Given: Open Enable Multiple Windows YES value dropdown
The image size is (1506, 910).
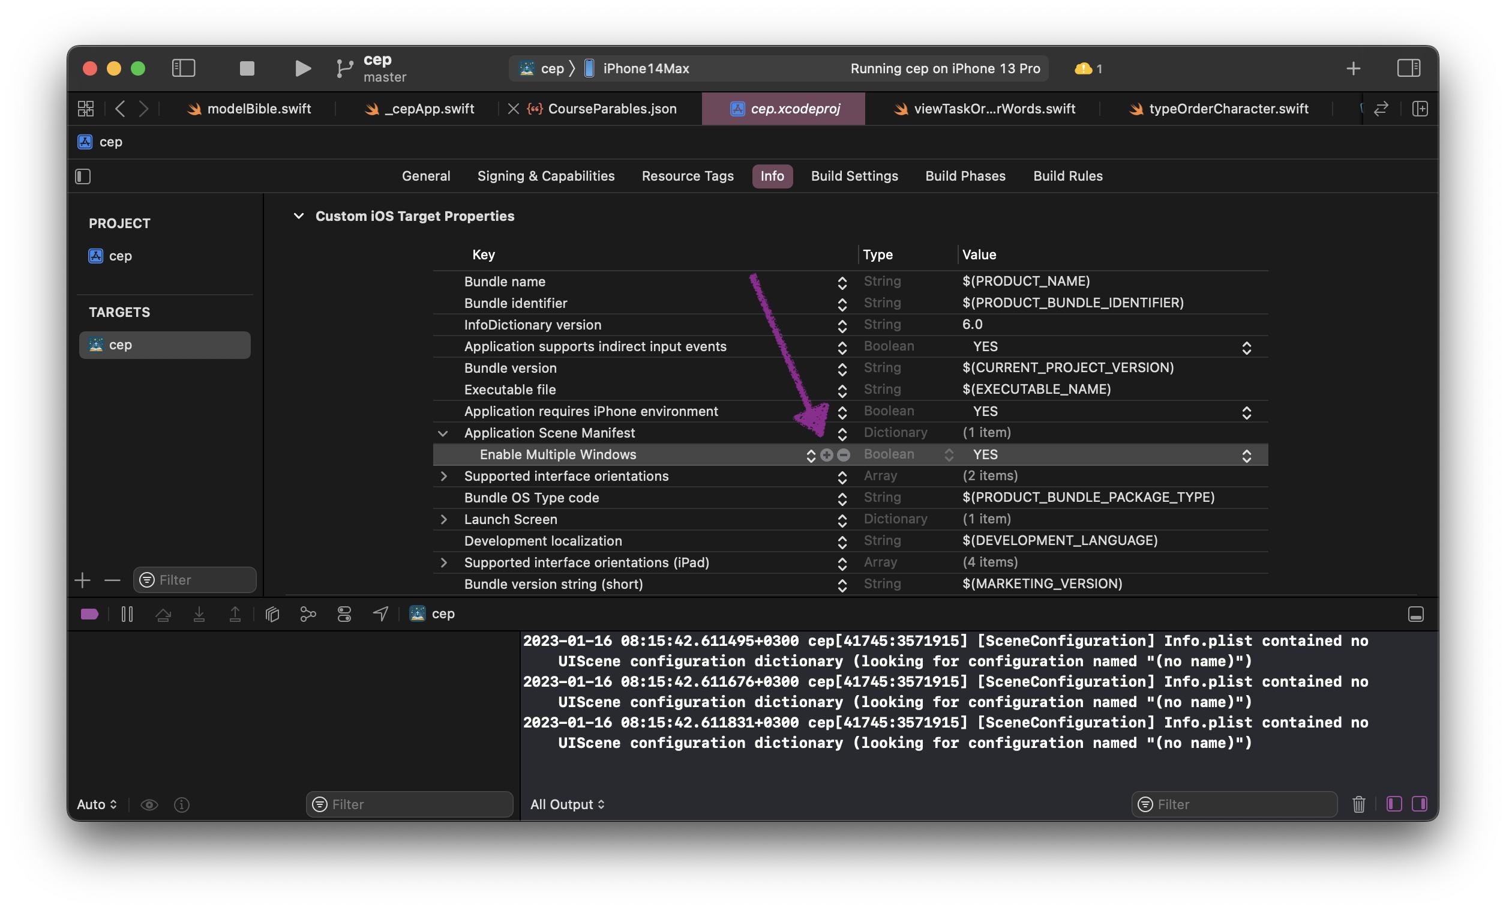Looking at the screenshot, I should [x=1246, y=456].
